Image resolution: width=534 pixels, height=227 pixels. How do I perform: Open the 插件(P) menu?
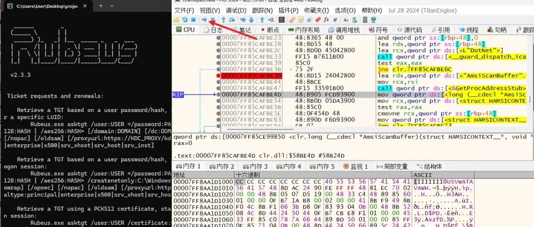click(x=288, y=10)
